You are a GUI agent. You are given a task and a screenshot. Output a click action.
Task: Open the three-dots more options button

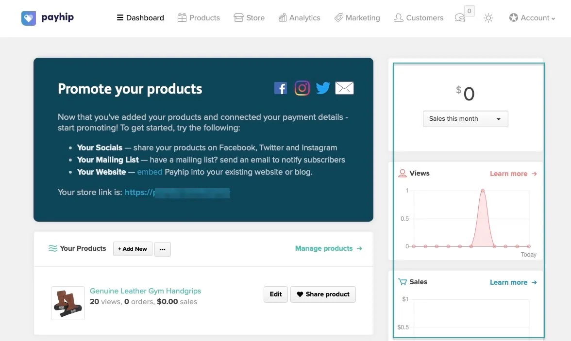pyautogui.click(x=162, y=249)
